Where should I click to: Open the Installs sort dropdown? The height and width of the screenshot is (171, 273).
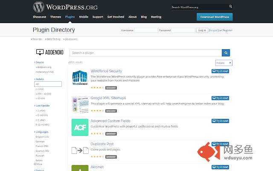click(224, 63)
